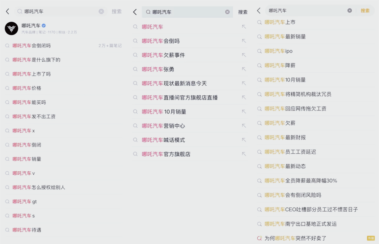Focus the middle panel's search input field
Screen dimensions: 379x244
coord(187,12)
